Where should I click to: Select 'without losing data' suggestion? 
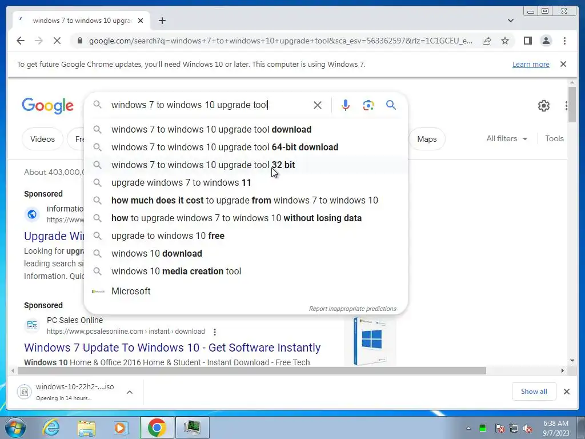pos(246,218)
